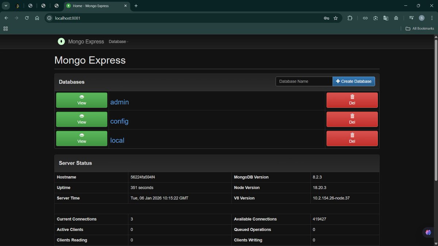Click the browser forward arrow
438x246 pixels.
tap(16, 18)
